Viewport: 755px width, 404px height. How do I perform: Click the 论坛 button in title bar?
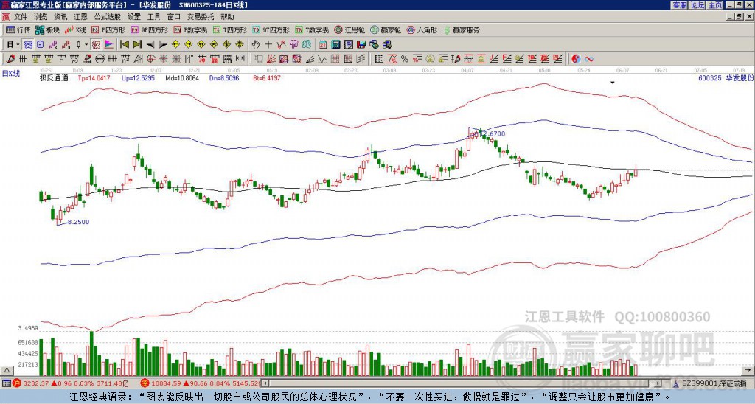[x=697, y=5]
